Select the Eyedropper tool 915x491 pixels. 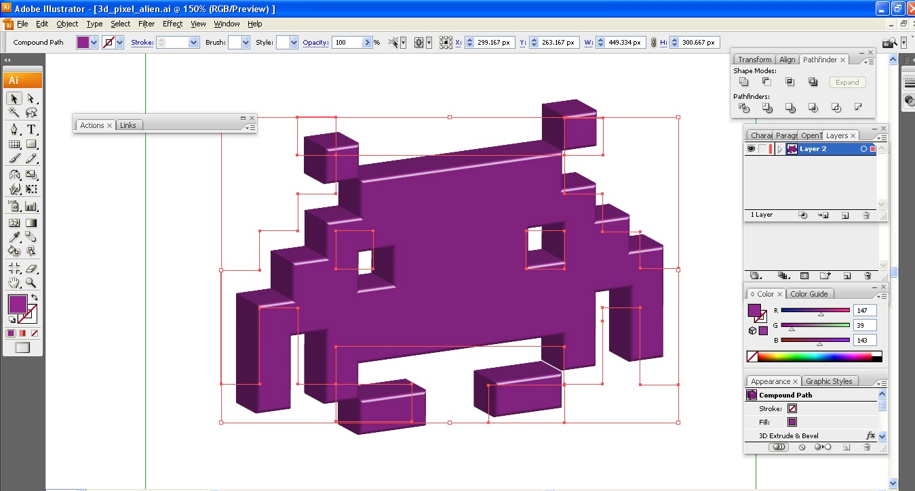coord(14,236)
